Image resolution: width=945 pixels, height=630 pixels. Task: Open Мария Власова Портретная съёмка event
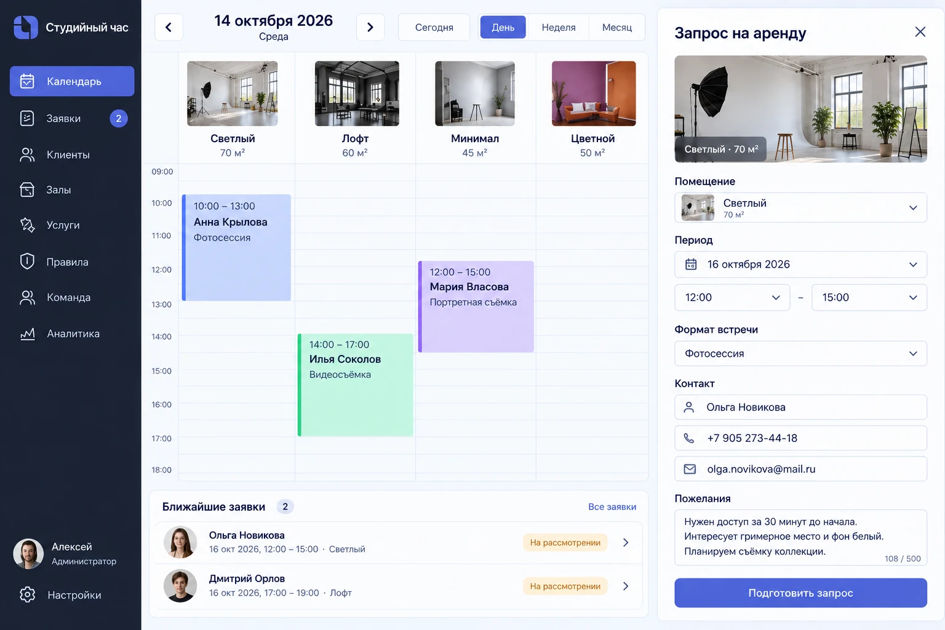476,306
